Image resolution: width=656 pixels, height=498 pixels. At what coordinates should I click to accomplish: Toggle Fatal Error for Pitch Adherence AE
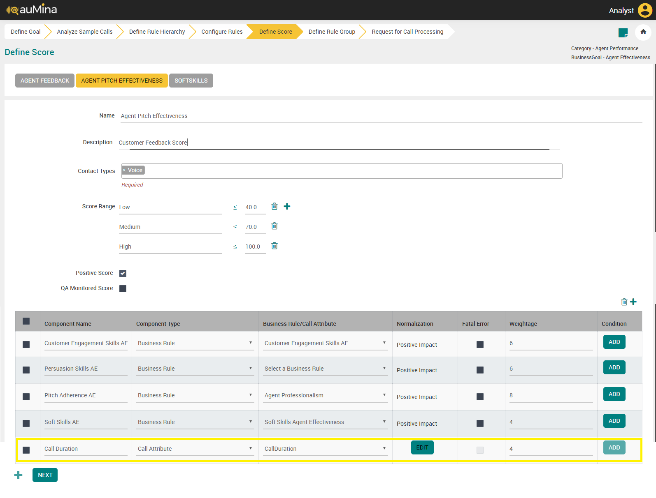(480, 397)
